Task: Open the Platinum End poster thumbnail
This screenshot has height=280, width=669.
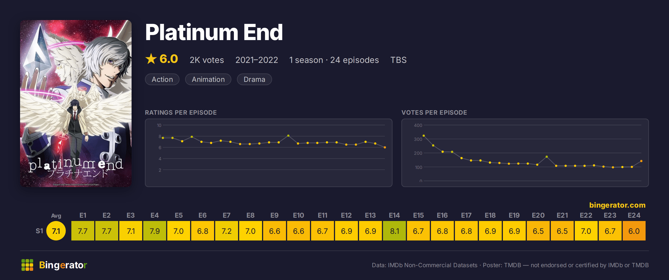Action: 76,103
